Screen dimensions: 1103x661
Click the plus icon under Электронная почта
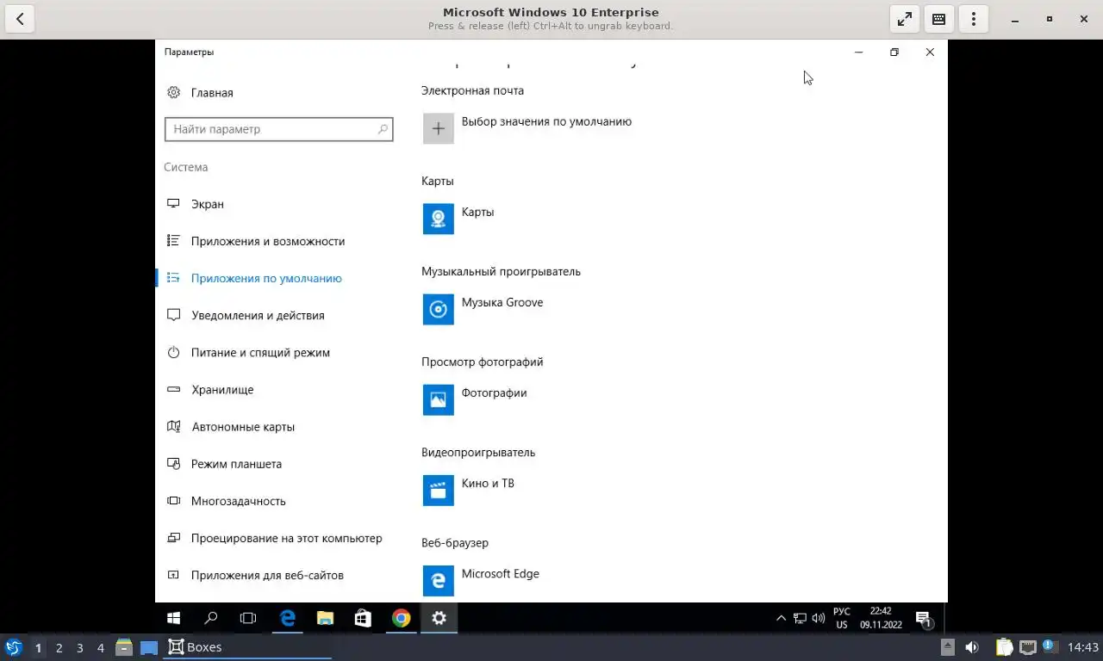click(x=438, y=128)
